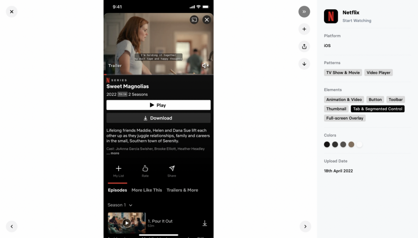Click the TV Show & Movie pattern tag
The width and height of the screenshot is (418, 238).
pos(343,73)
